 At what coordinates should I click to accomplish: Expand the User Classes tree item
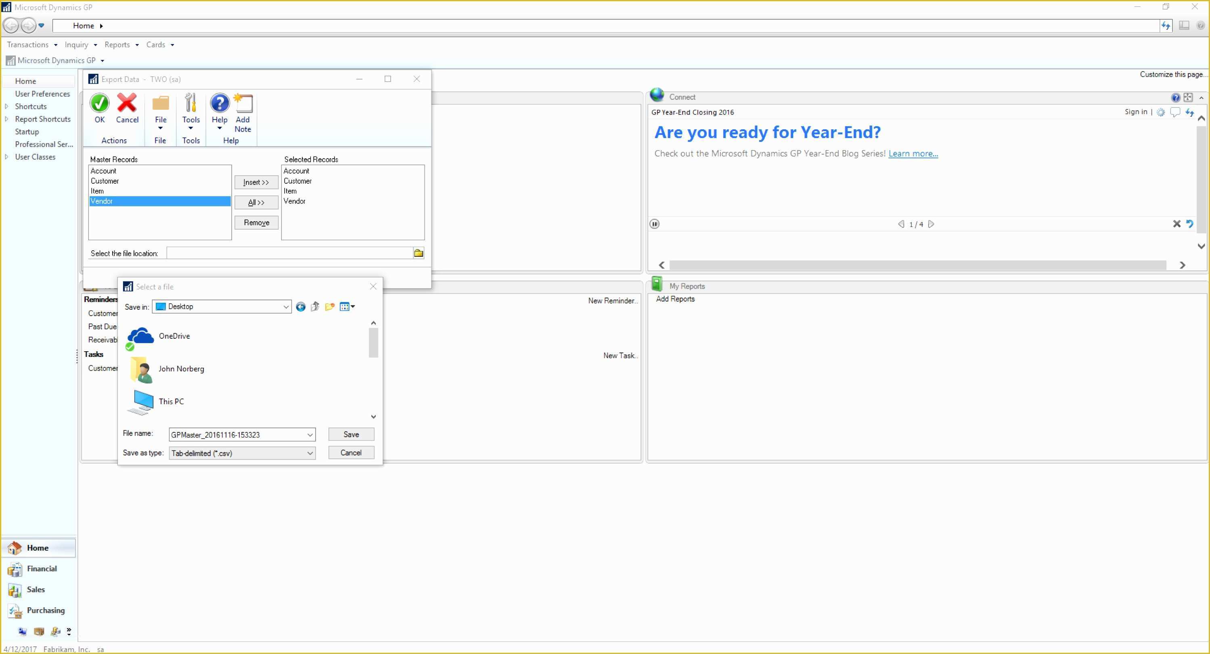(6, 157)
